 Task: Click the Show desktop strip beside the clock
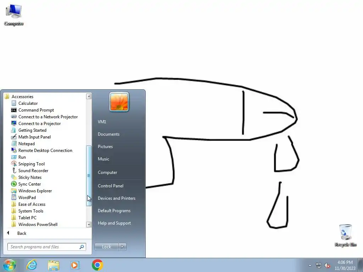[x=361, y=265]
